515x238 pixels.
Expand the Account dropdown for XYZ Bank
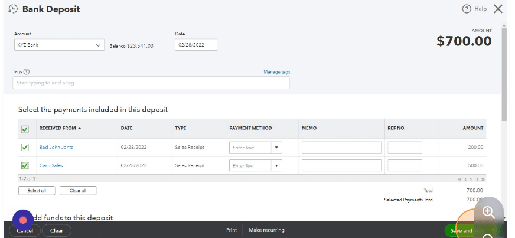(98, 45)
